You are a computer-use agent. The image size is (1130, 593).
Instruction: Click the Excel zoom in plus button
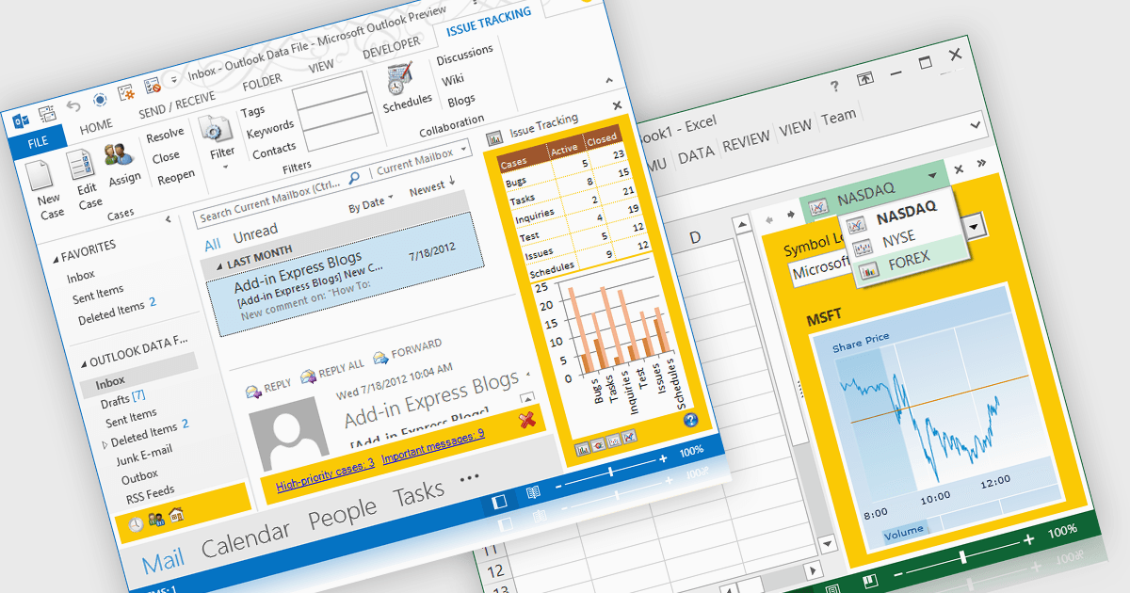[1028, 539]
